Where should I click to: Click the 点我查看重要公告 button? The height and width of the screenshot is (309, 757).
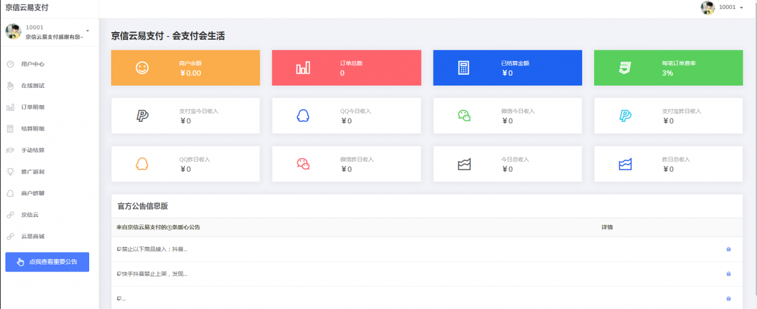(47, 262)
